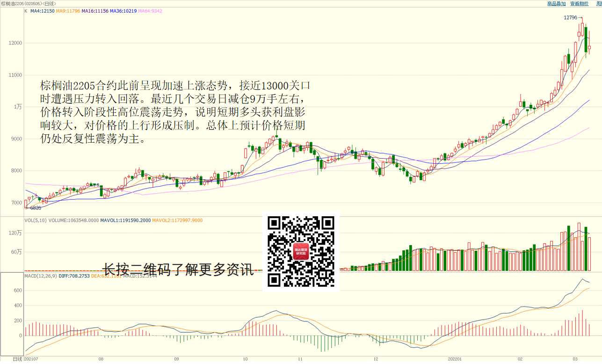Select the 日线 period label at bottom-left

(17, 359)
